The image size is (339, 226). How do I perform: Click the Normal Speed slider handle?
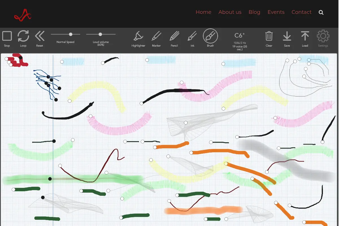71,34
